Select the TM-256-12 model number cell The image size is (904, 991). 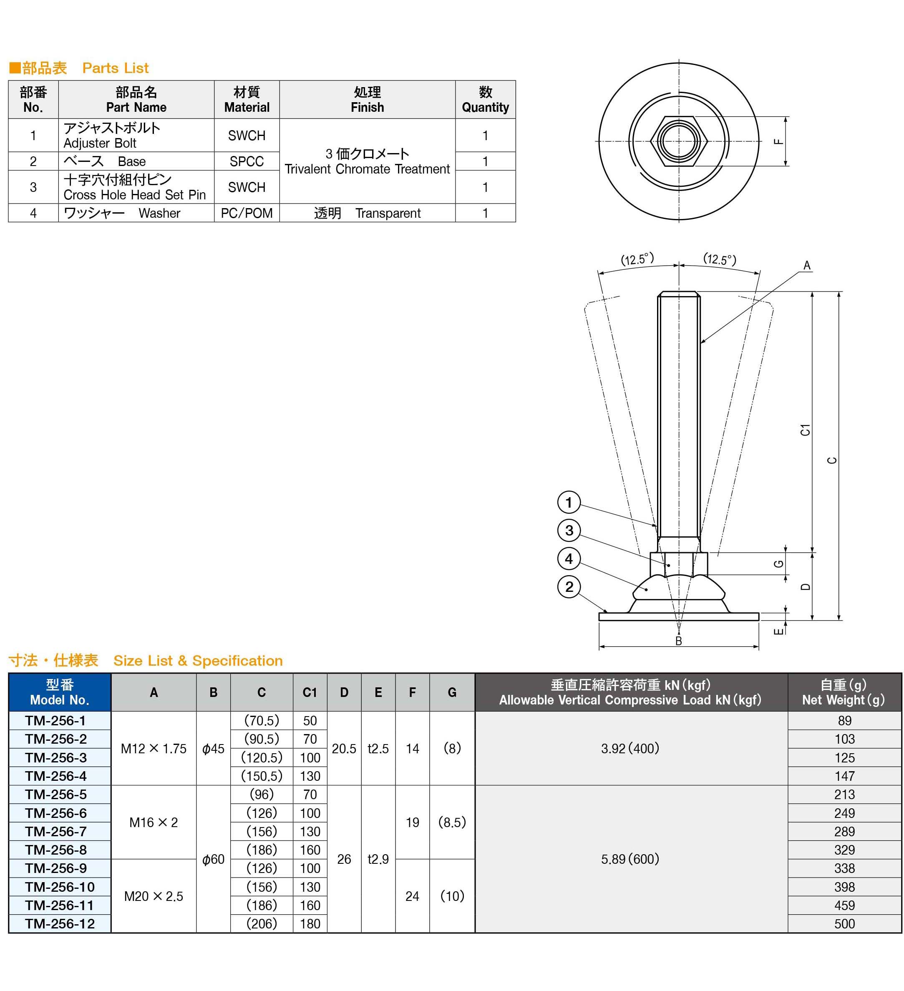60,924
